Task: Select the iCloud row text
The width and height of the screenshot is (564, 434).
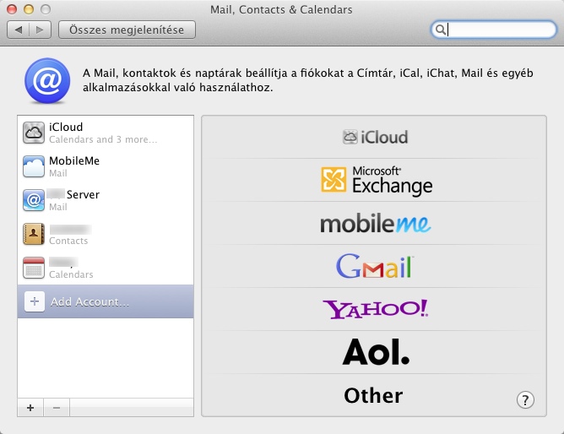Action: [66, 127]
